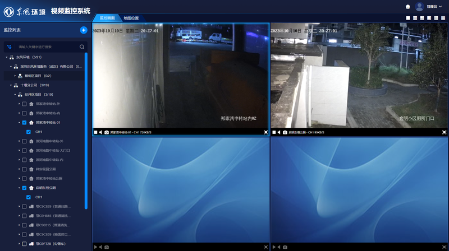Uncheck the 郑家湾中转站-01 checkbox
This screenshot has height=251, width=449.
pos(24,123)
